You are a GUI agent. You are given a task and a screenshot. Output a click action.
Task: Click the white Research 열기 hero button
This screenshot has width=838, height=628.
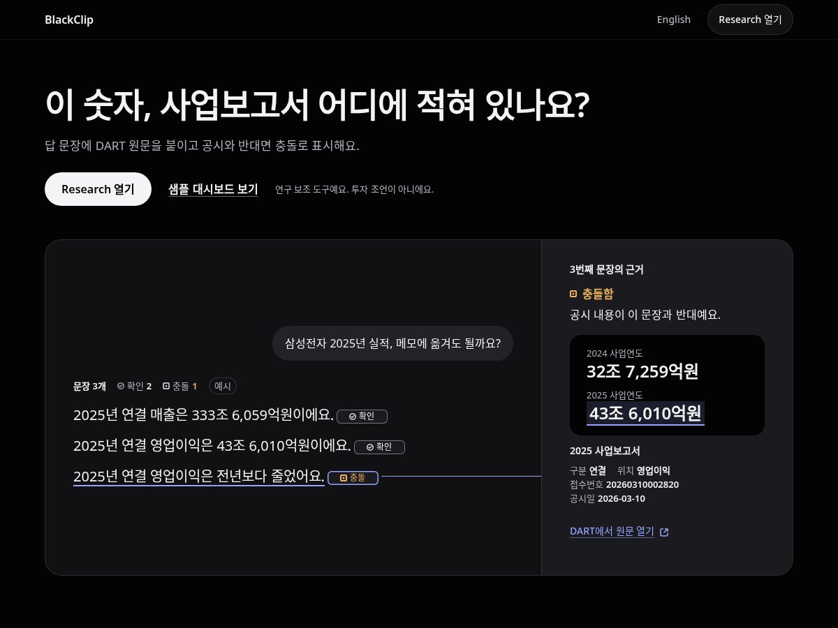click(98, 189)
